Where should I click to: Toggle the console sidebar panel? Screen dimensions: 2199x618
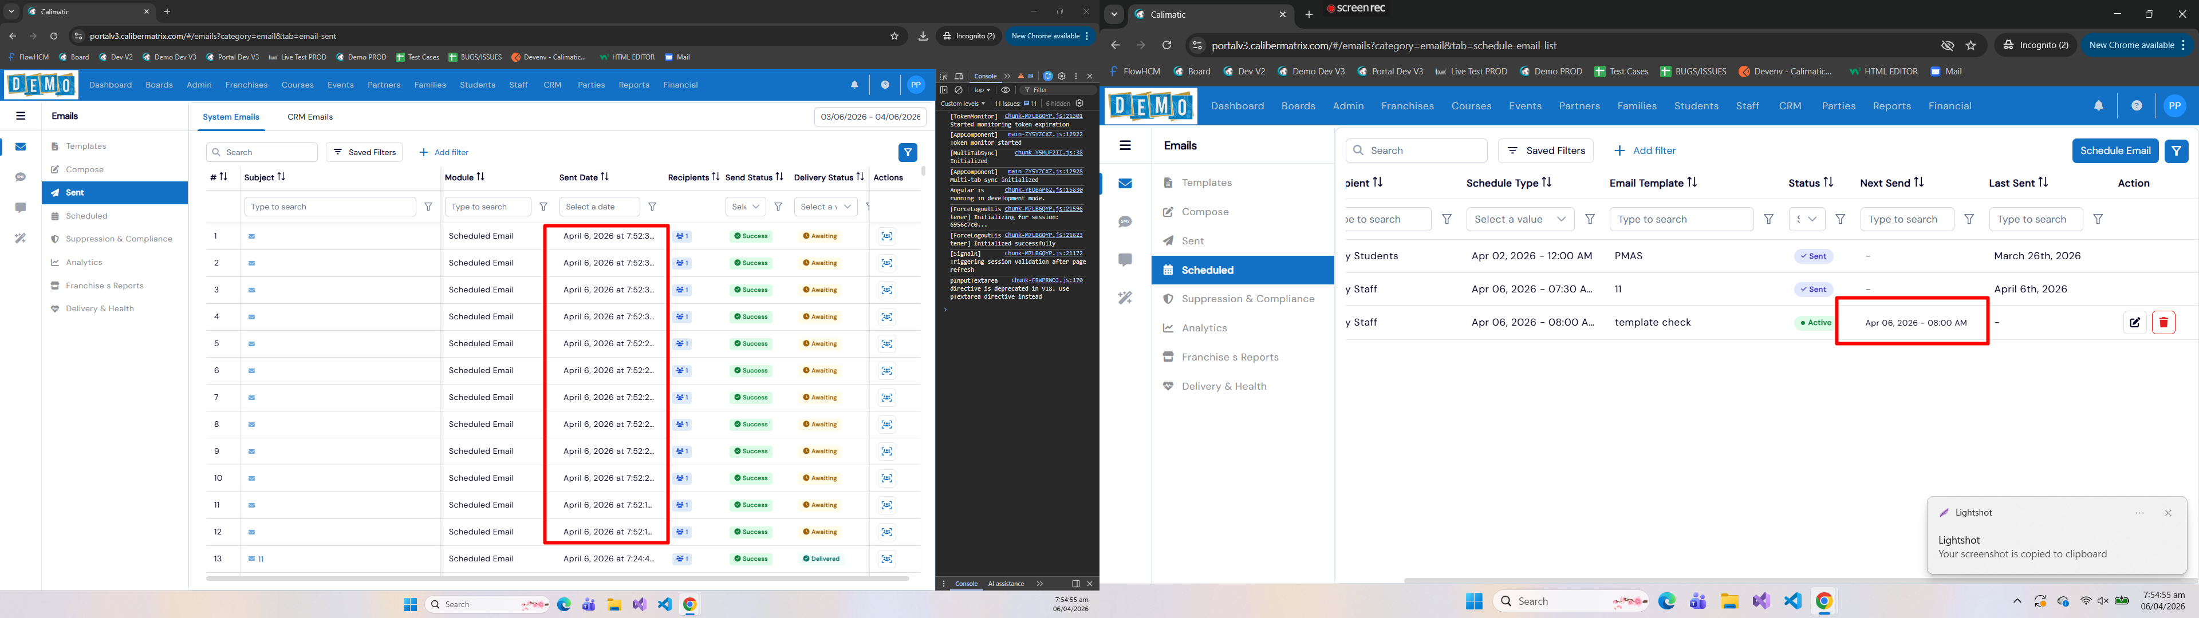[x=944, y=90]
